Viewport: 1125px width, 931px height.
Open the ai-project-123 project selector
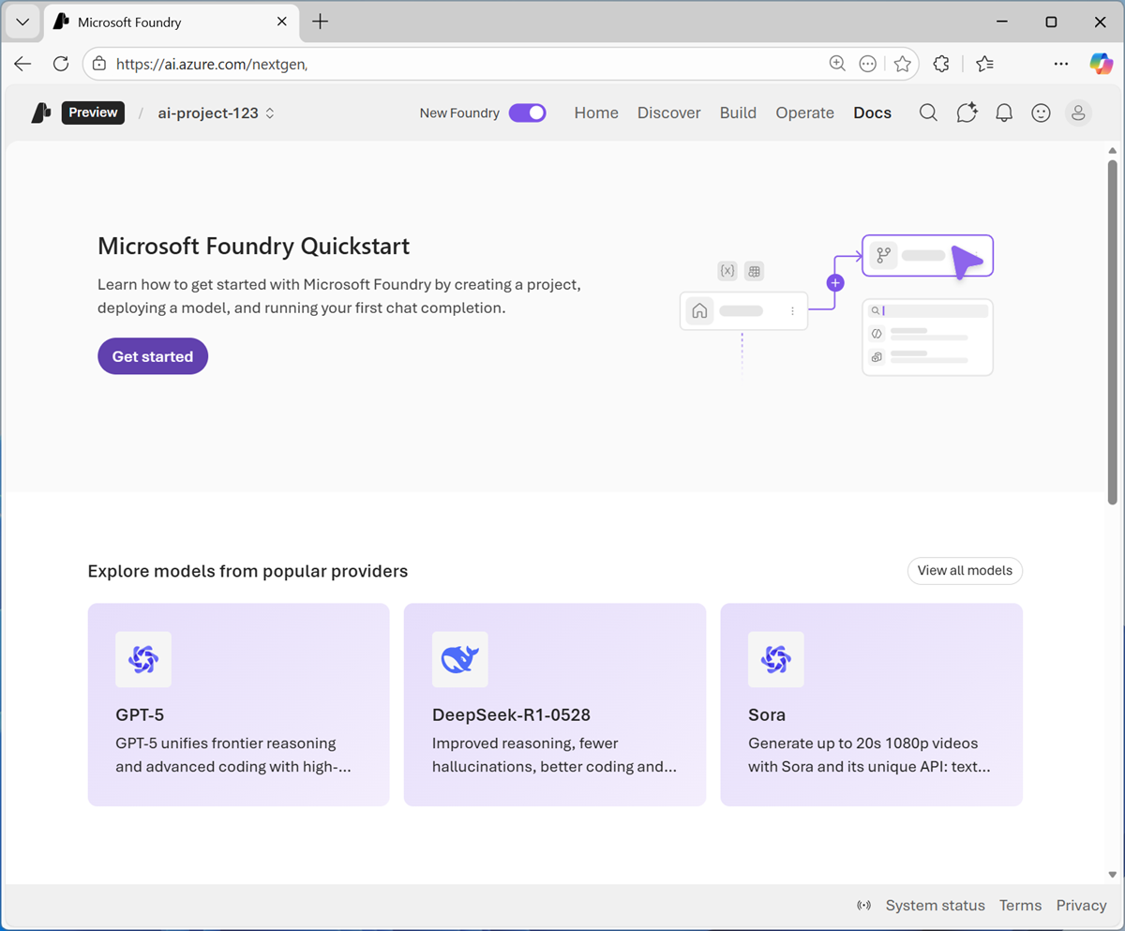pyautogui.click(x=208, y=113)
